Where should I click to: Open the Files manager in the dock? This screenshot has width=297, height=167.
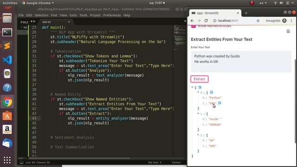pyautogui.click(x=7, y=19)
